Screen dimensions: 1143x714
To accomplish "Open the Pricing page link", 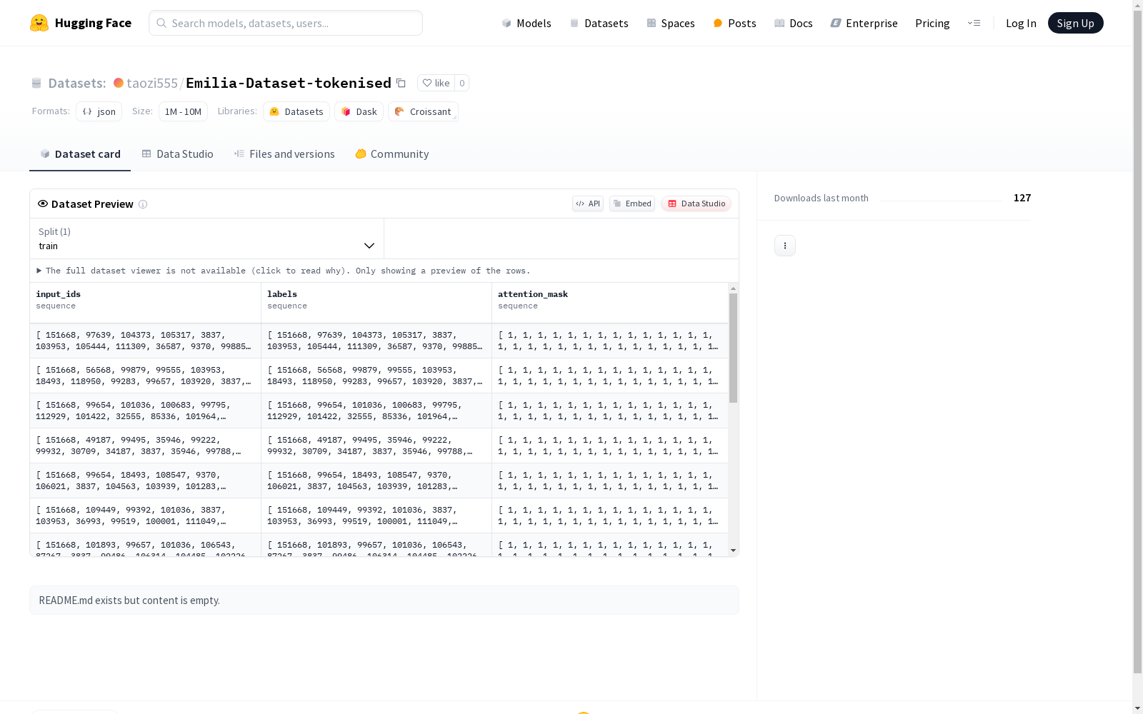I will [x=932, y=23].
